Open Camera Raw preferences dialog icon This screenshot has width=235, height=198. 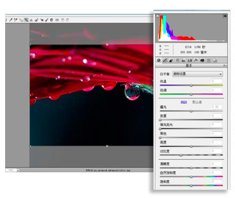pos(57,20)
